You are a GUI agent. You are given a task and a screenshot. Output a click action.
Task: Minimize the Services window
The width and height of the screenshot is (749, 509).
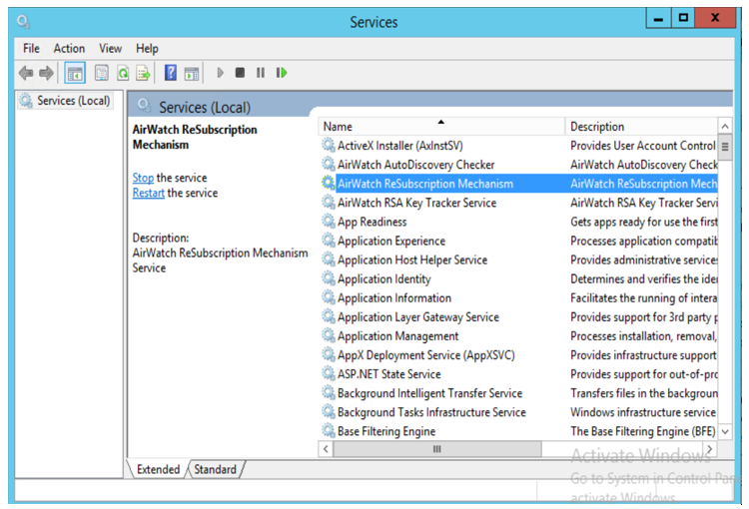(658, 18)
